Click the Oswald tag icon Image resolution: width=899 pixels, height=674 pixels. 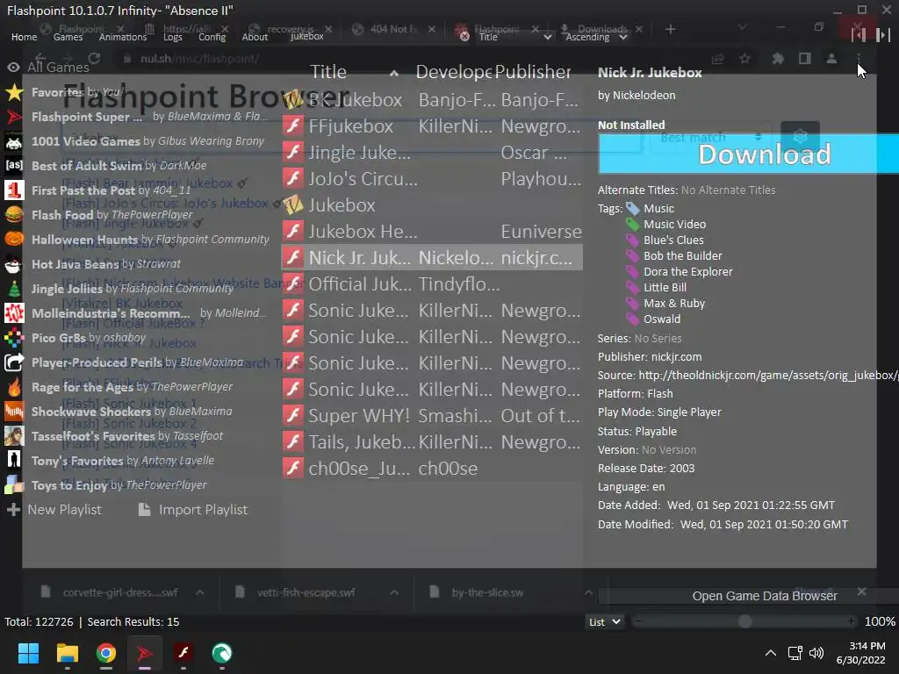pos(632,319)
